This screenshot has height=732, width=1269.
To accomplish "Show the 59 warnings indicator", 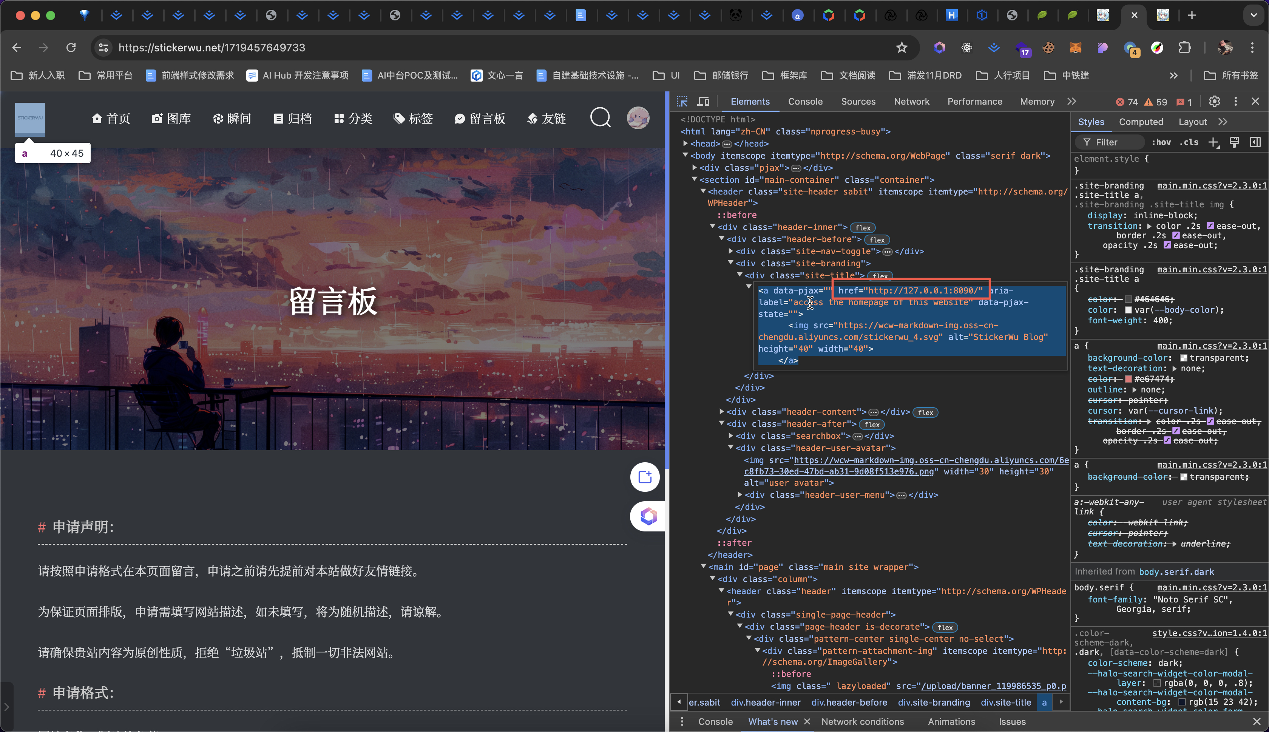I will pyautogui.click(x=1155, y=102).
